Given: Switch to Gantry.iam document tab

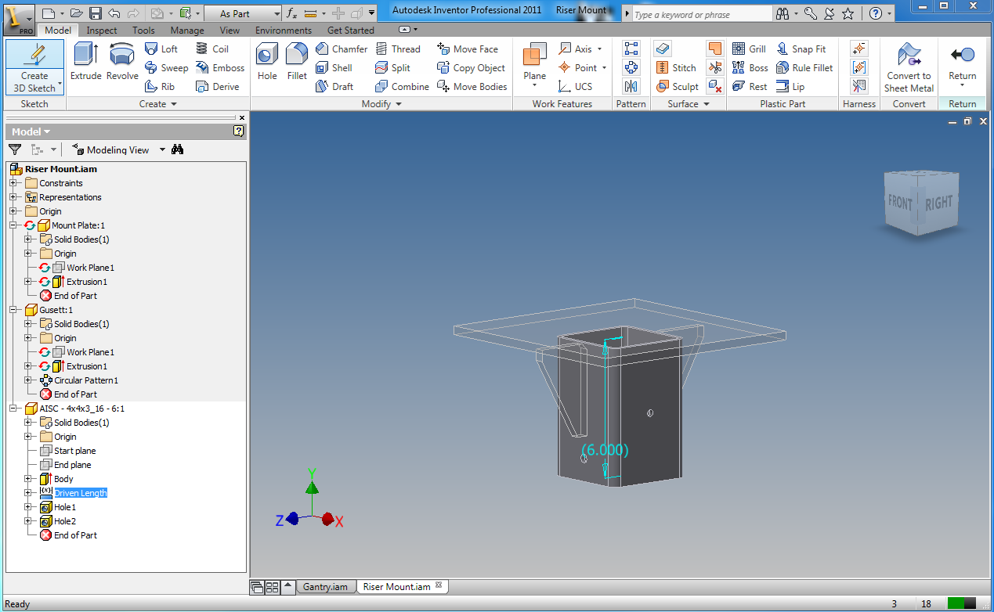Looking at the screenshot, I should point(325,587).
